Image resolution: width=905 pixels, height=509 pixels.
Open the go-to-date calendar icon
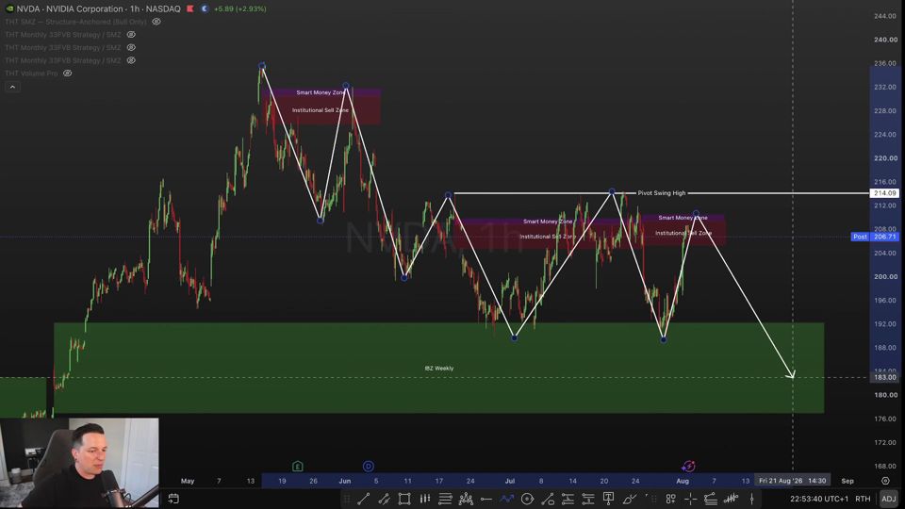click(173, 499)
